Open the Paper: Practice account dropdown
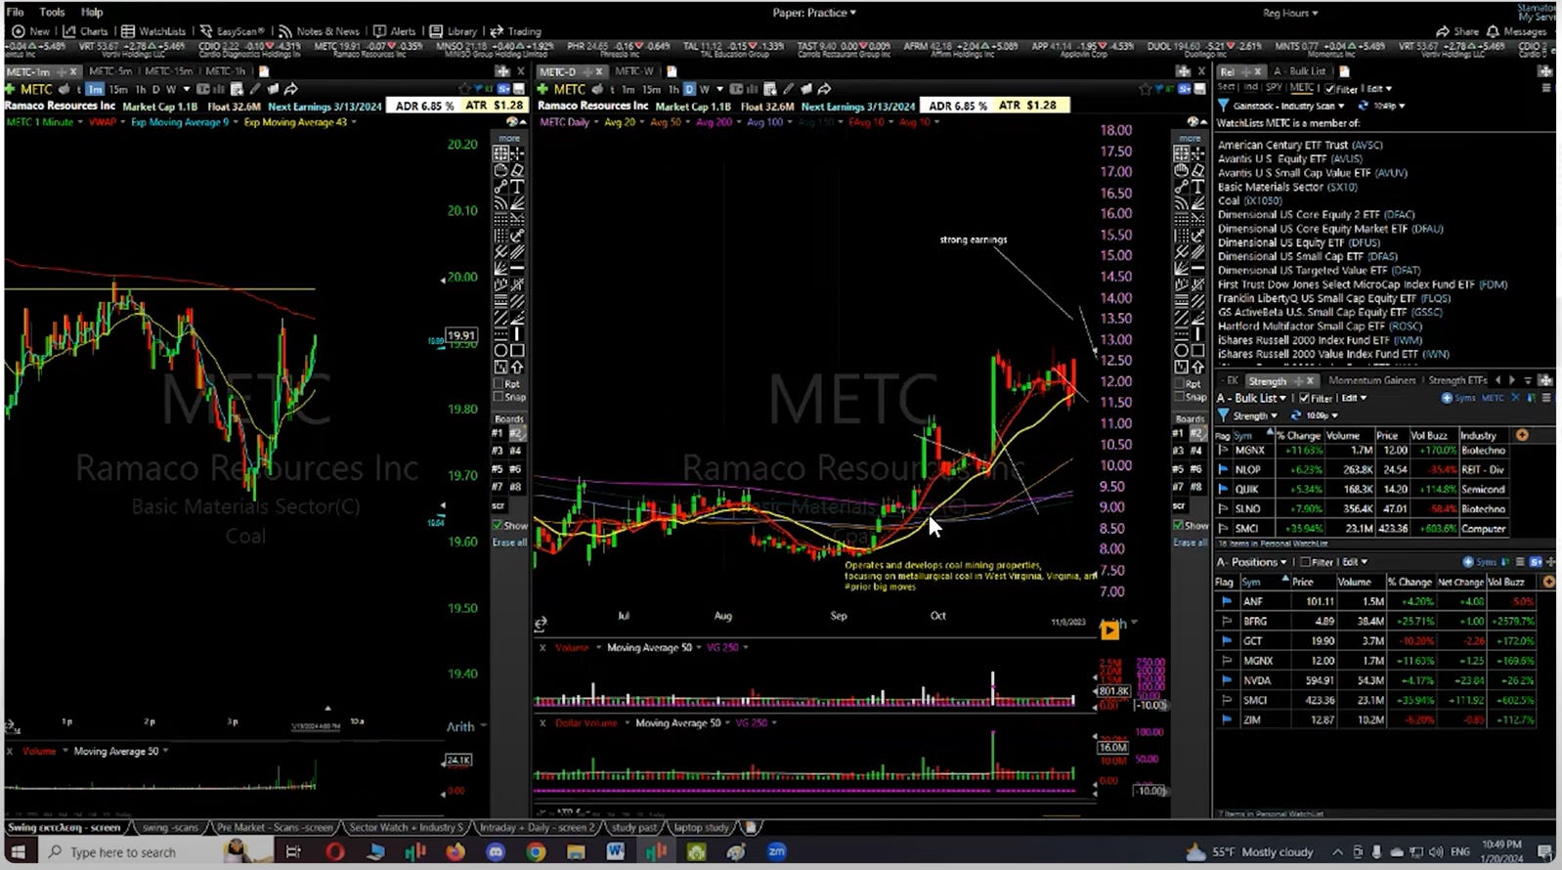The image size is (1562, 870). click(x=814, y=13)
